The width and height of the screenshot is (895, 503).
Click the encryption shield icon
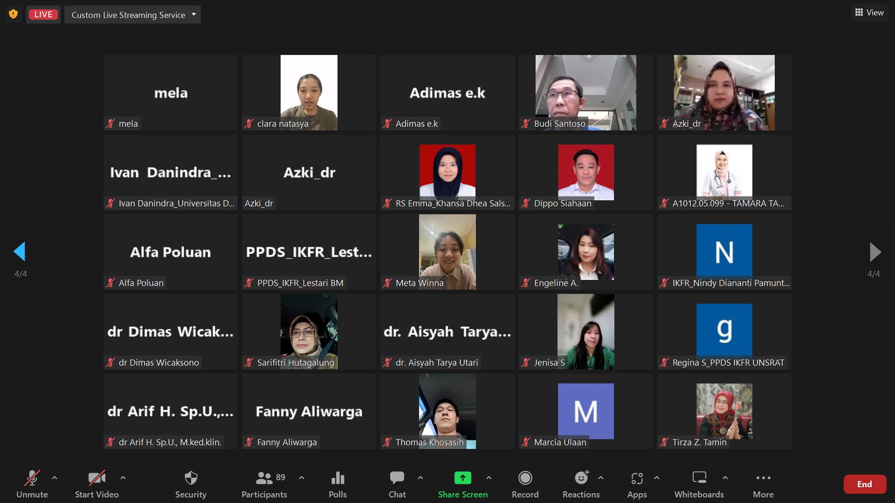[14, 14]
